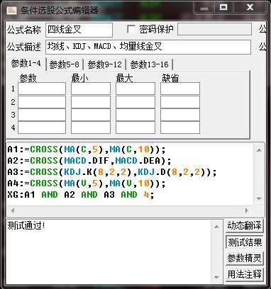Click row 2 最大 field
Screen dimensions: 271x289
(x=135, y=102)
